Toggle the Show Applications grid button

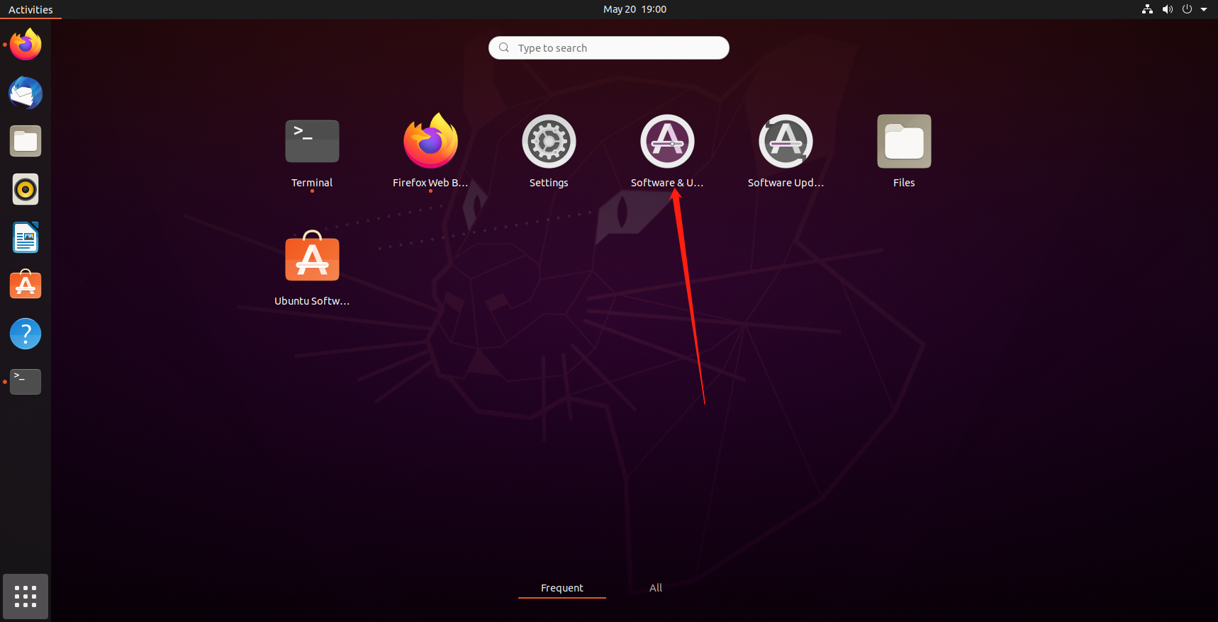[x=26, y=596]
